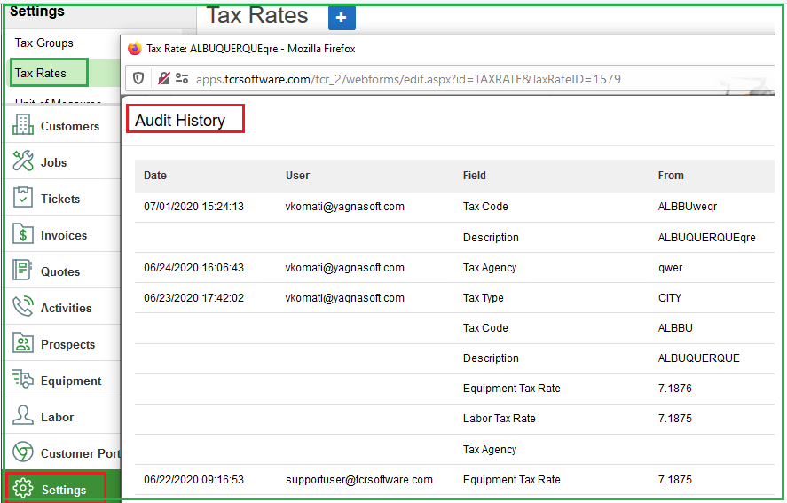Select the Prospects people icon
The height and width of the screenshot is (503, 787).
[x=23, y=344]
